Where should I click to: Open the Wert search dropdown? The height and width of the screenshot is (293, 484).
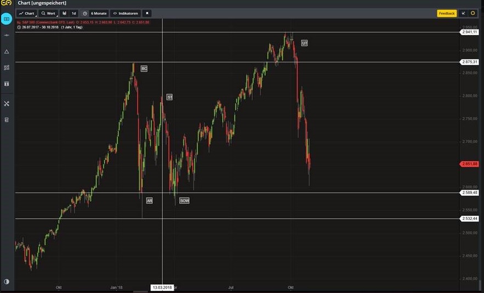[x=48, y=13]
